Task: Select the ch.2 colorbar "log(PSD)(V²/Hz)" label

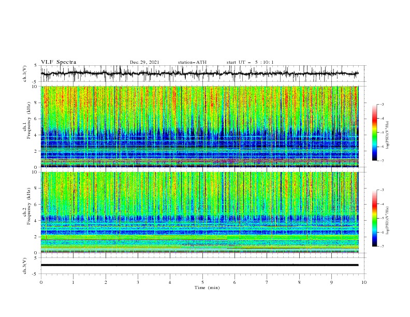Action: 388,220
